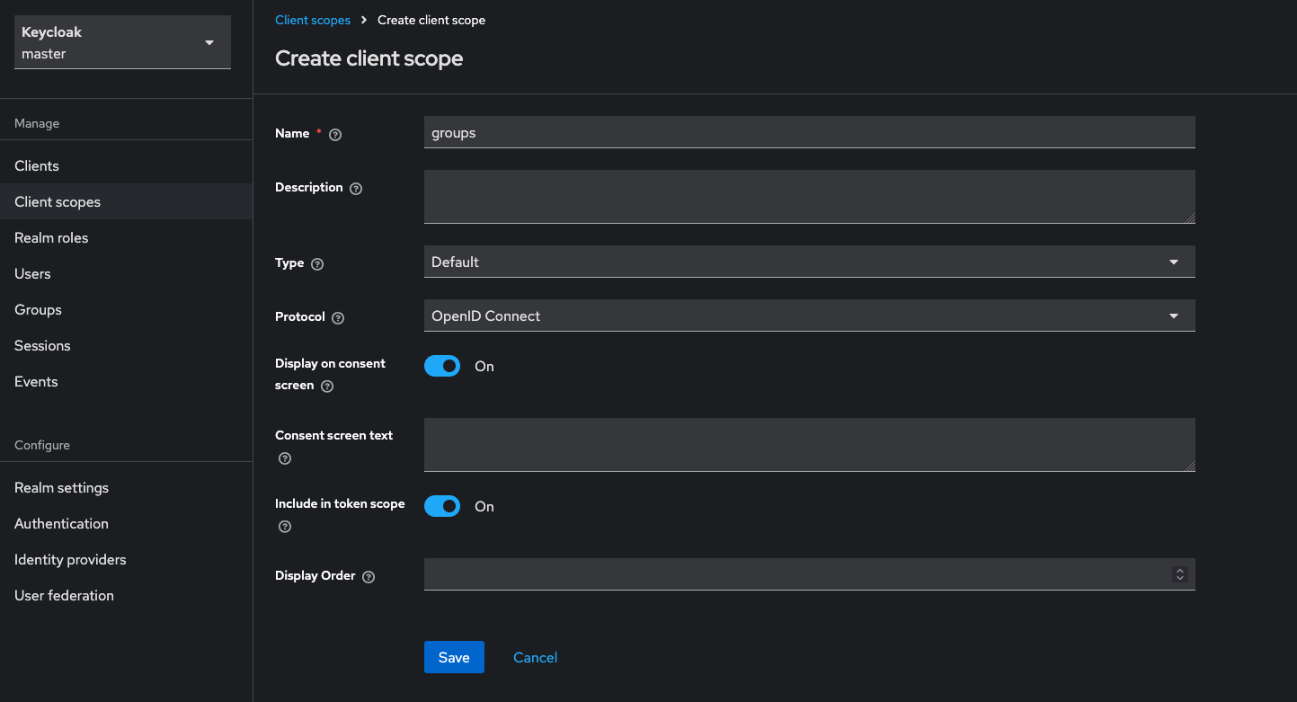Click the help icon next to Description
This screenshot has width=1297, height=702.
coord(356,188)
